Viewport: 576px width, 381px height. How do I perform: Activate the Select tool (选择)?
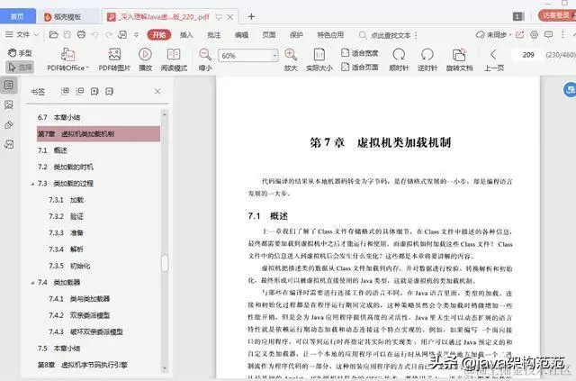tap(20, 68)
